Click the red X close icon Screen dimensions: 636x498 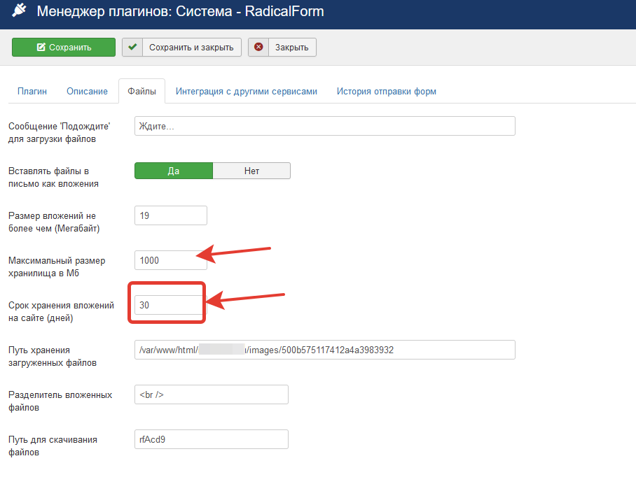click(258, 48)
